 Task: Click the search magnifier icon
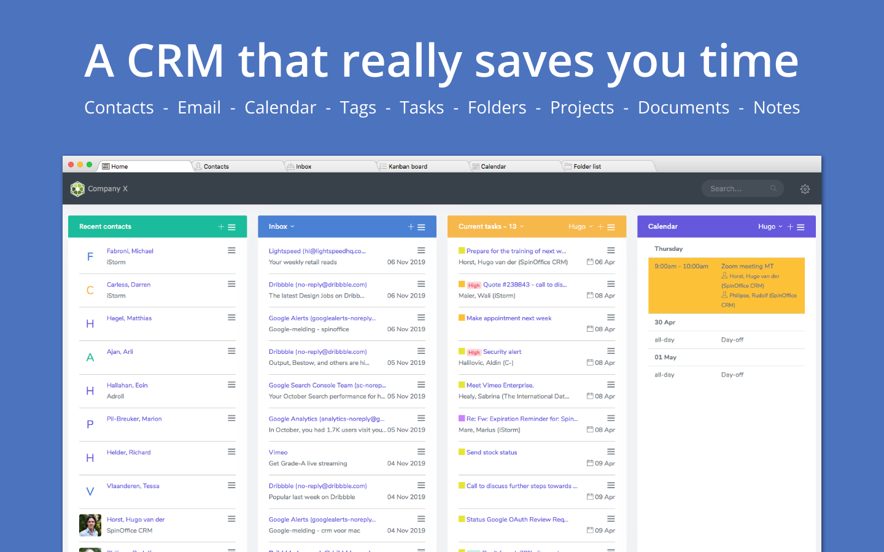coord(773,188)
